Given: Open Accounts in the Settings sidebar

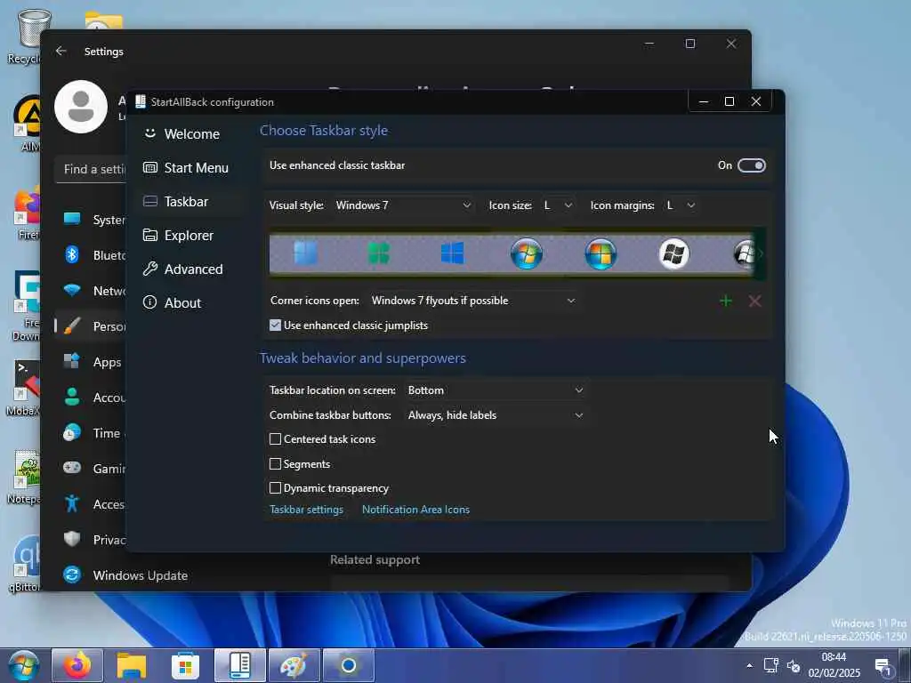Looking at the screenshot, I should coord(91,398).
